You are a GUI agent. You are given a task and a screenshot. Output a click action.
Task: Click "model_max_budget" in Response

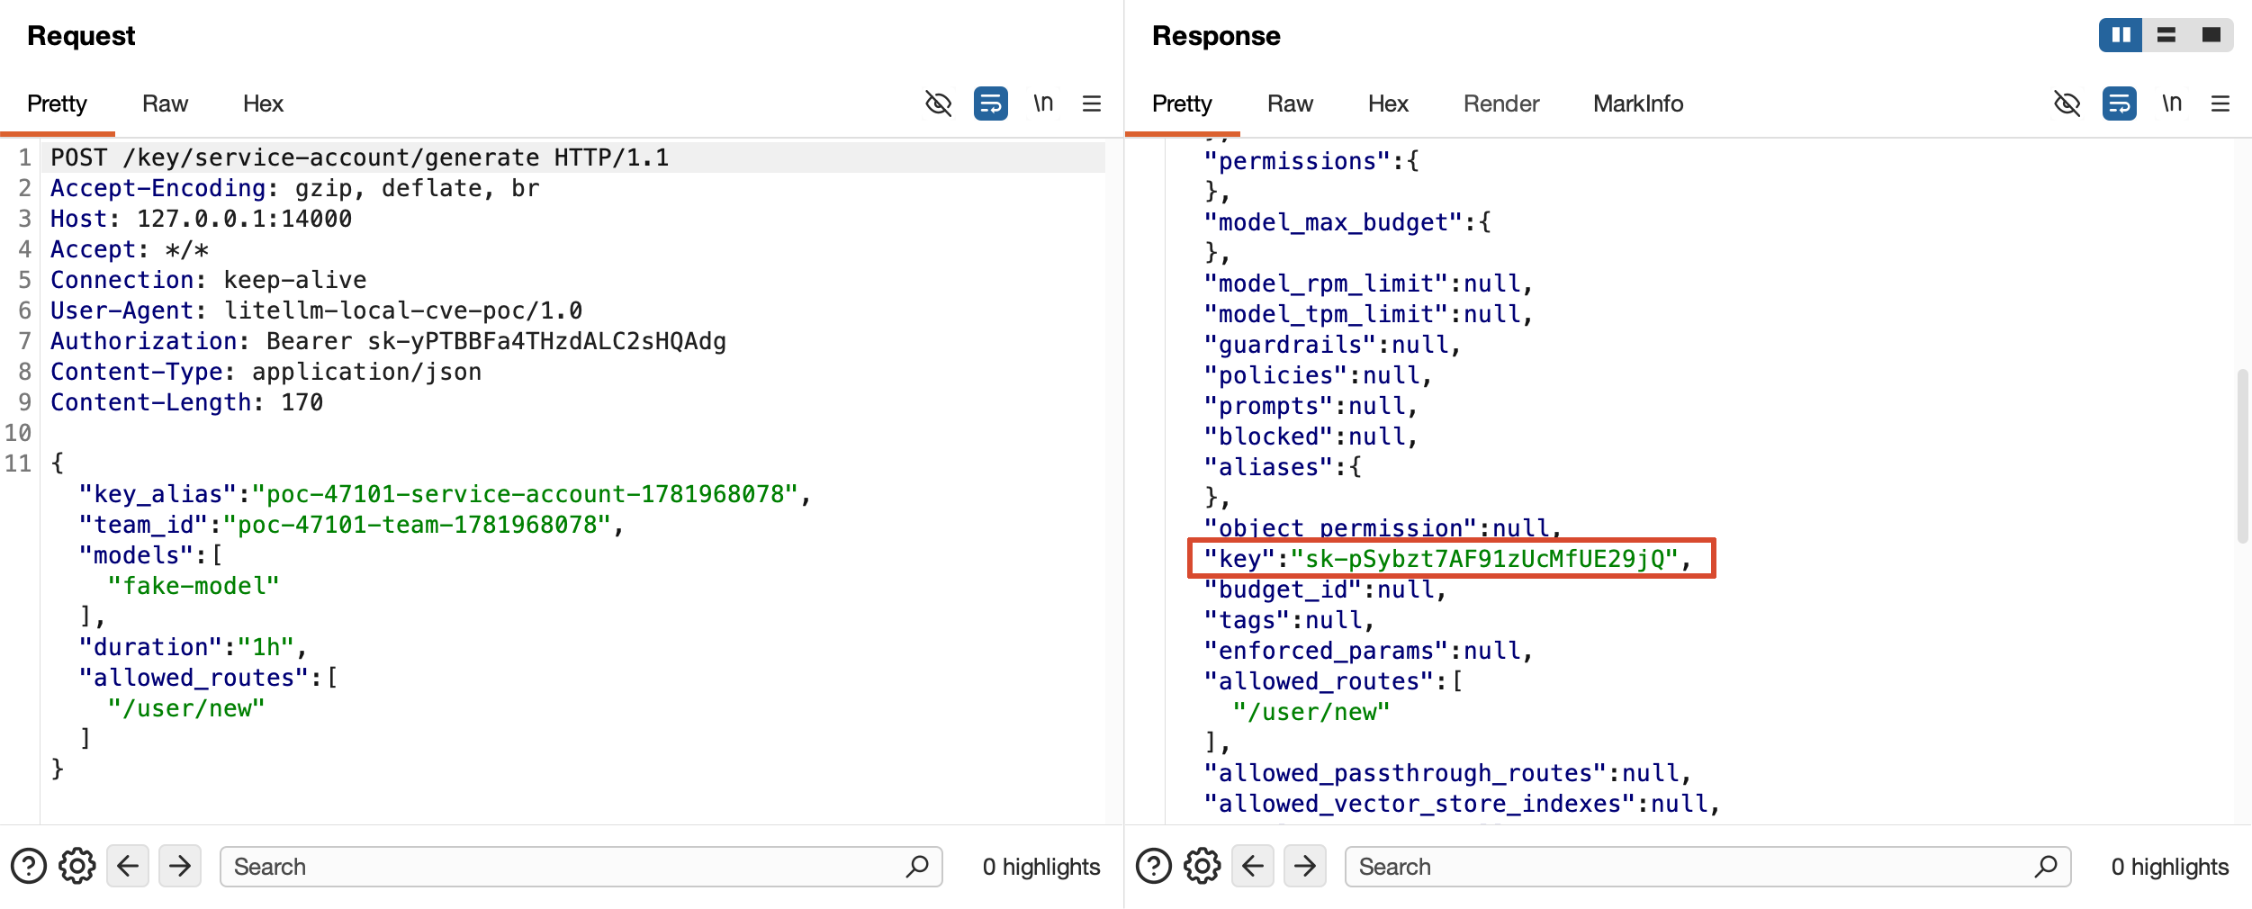tap(1334, 223)
